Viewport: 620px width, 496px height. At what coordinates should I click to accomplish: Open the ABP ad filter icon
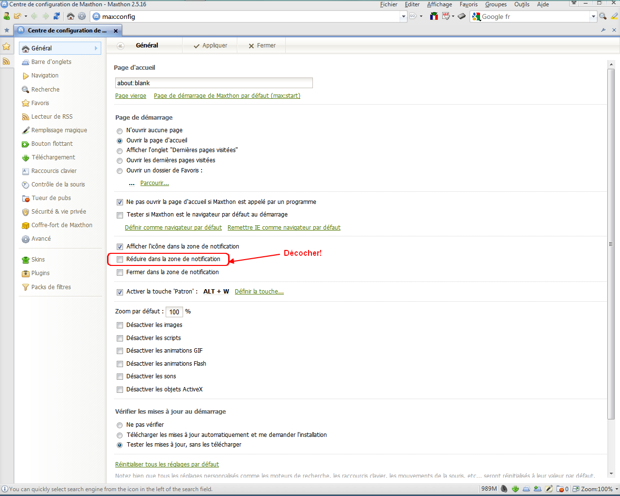click(446, 16)
